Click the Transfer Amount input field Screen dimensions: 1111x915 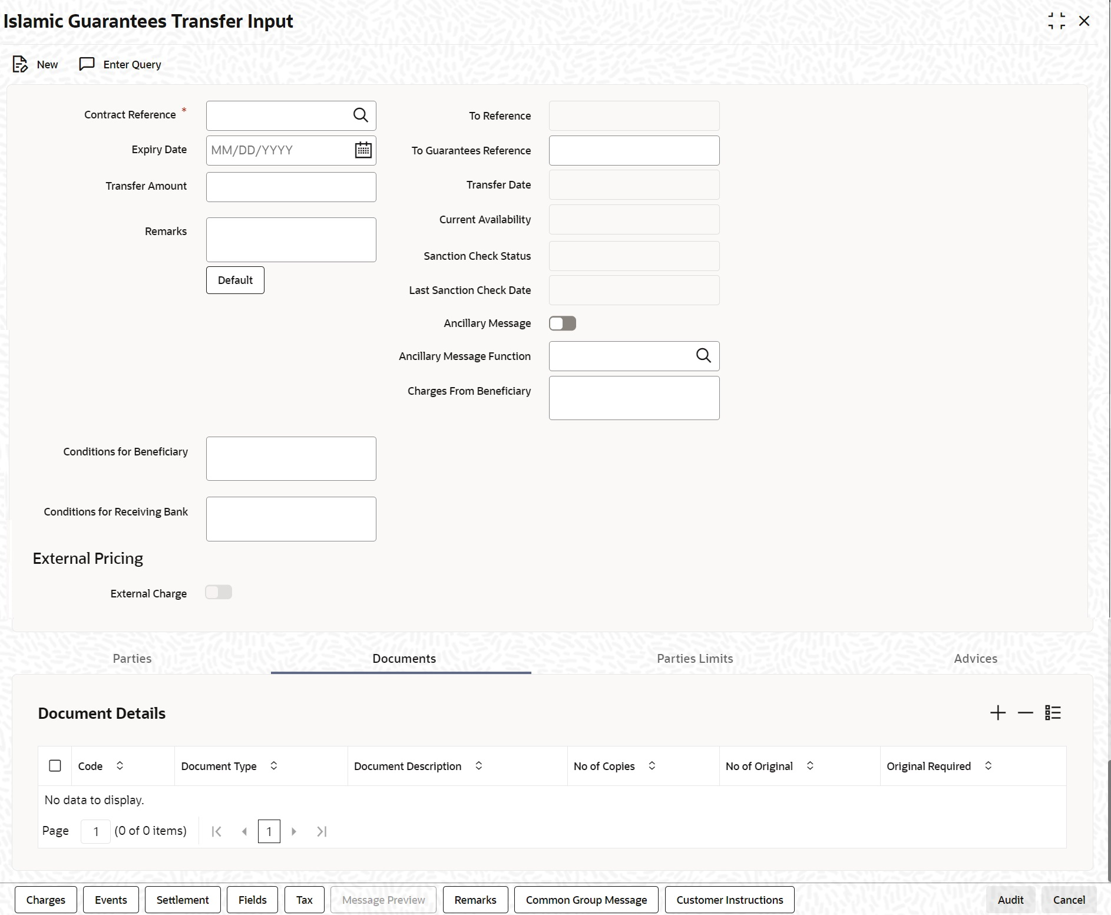click(291, 187)
